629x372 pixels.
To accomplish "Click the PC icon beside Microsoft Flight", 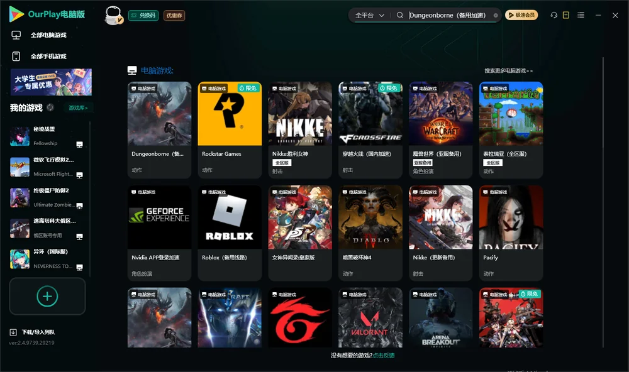I will (x=79, y=175).
